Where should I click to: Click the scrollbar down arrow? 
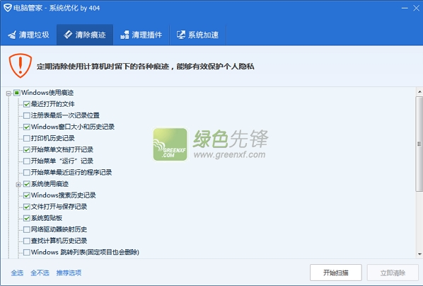(419, 254)
